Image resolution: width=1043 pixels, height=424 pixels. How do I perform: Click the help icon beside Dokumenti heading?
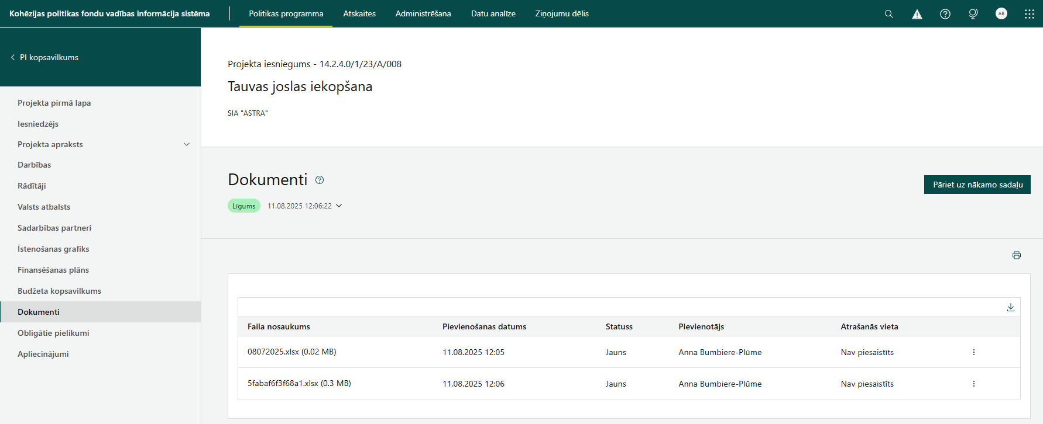(x=320, y=180)
